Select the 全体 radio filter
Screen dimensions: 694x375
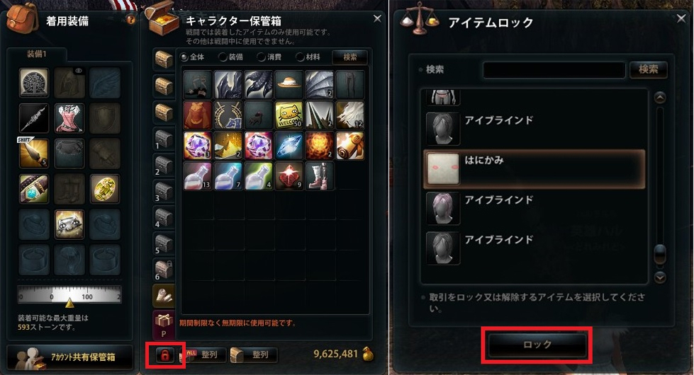[x=192, y=57]
